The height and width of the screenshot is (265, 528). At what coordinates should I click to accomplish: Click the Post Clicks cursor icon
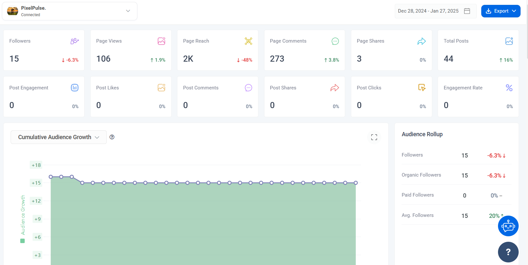click(422, 87)
